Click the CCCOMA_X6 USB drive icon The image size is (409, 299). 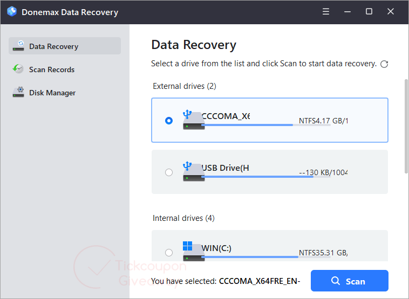pyautogui.click(x=193, y=120)
